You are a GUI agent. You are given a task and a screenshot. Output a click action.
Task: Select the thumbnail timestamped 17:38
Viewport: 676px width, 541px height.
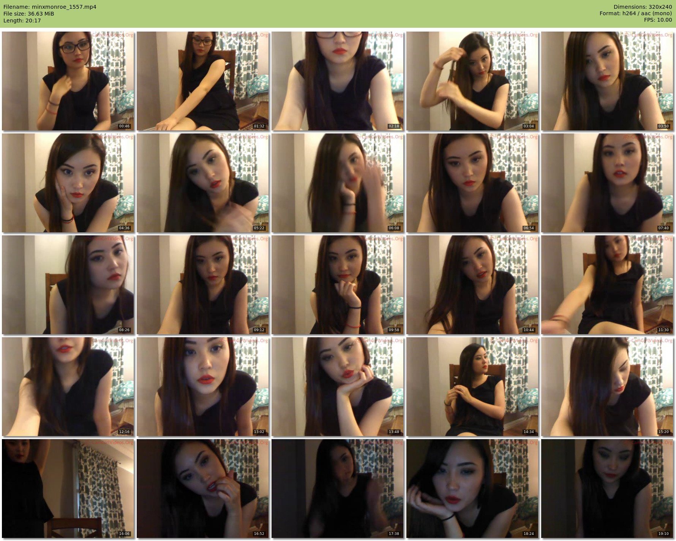point(338,489)
